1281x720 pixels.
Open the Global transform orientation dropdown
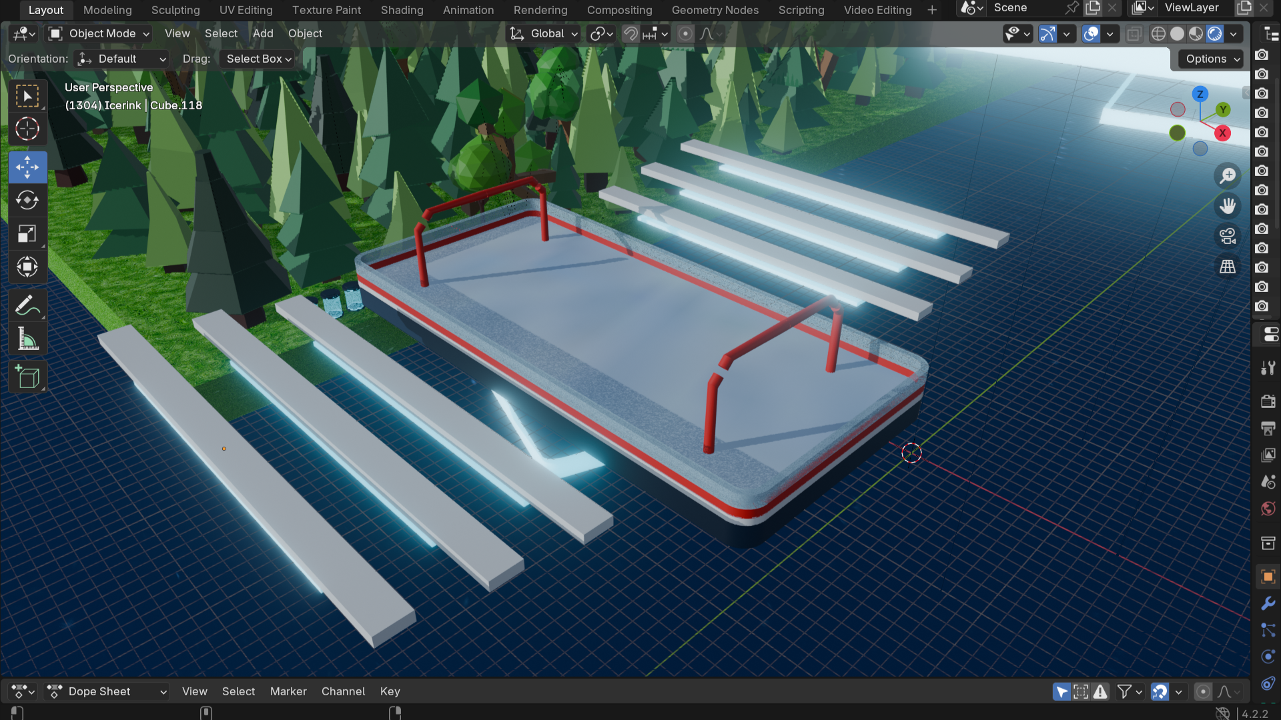point(544,33)
